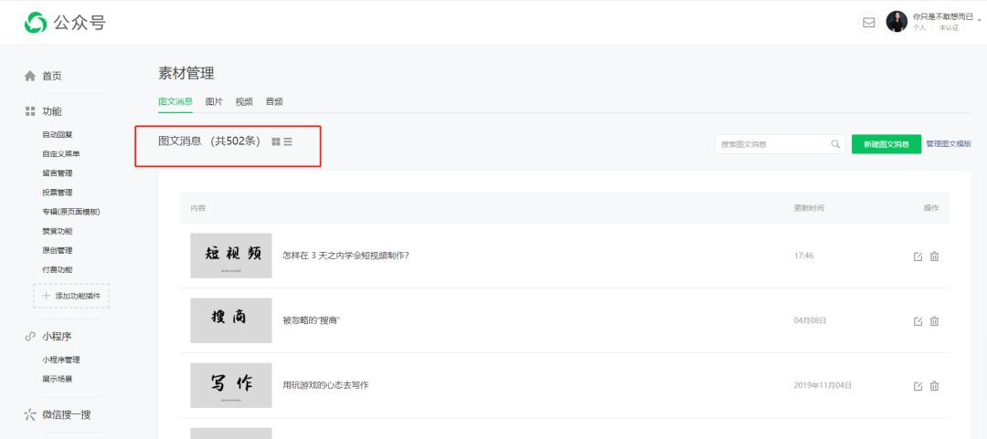
Task: Switch to the 视频 tab
Action: point(244,101)
